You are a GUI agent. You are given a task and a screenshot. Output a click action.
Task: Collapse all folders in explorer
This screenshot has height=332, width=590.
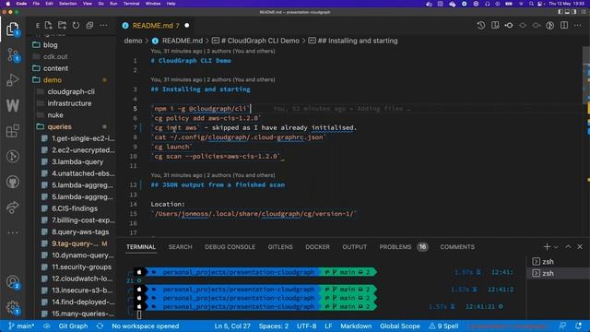(x=89, y=25)
